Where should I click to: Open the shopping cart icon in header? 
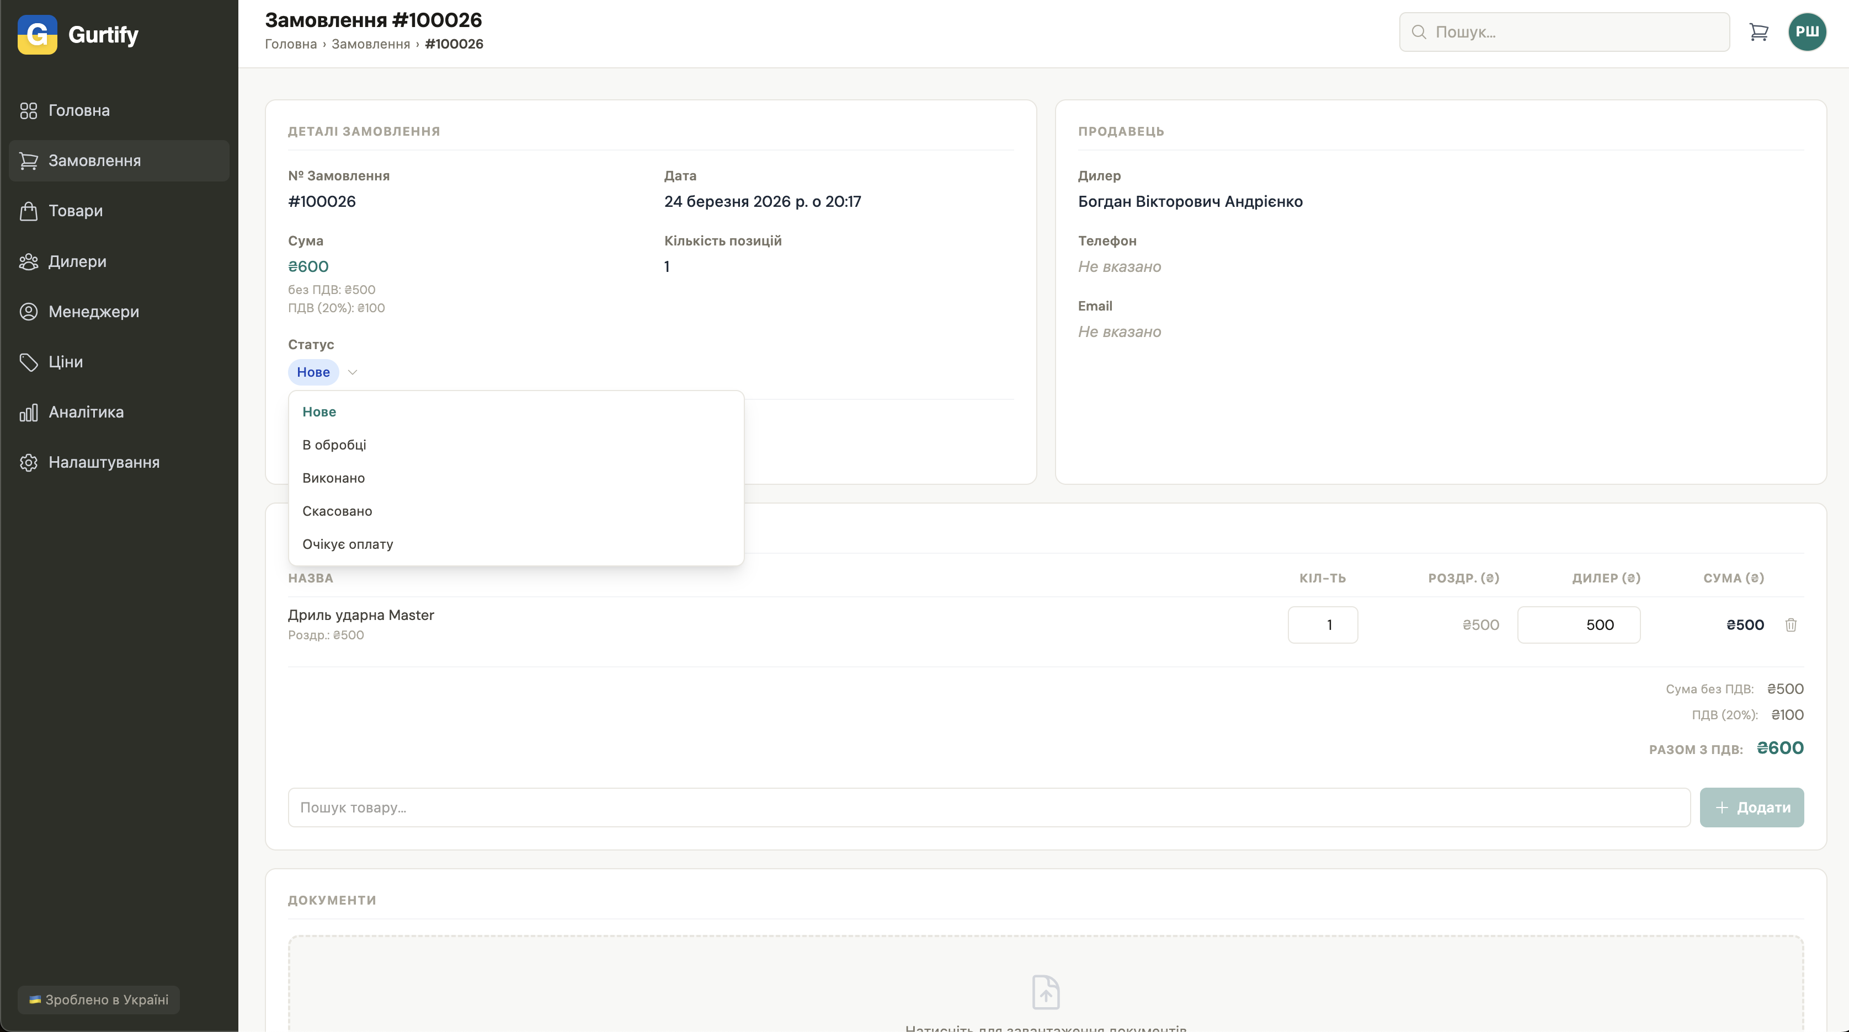[1759, 31]
